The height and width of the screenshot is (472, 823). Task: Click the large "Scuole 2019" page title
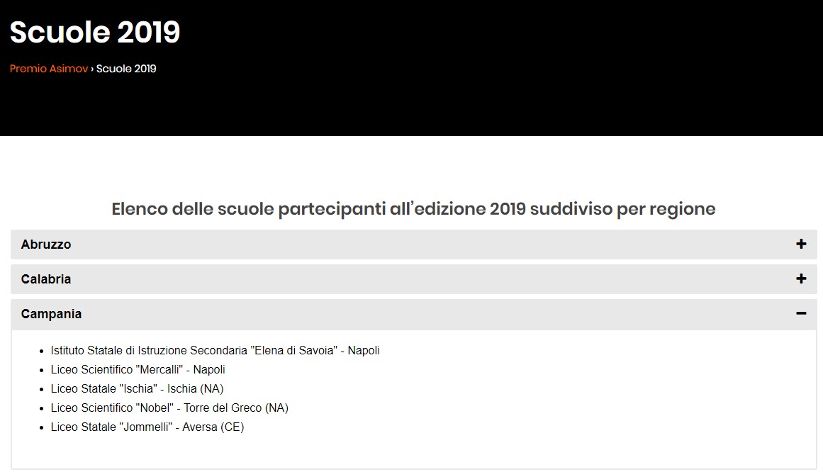tap(95, 32)
